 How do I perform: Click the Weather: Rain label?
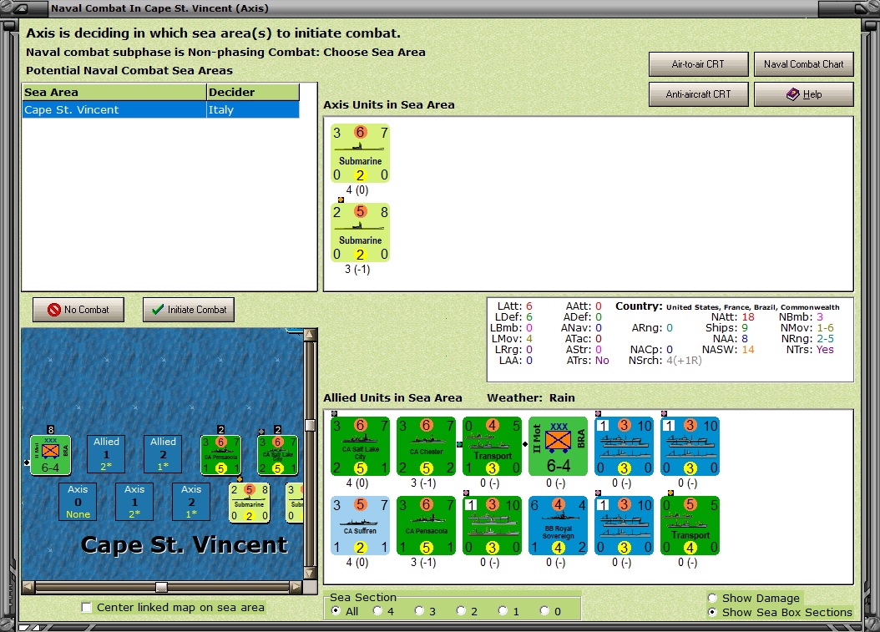point(531,397)
